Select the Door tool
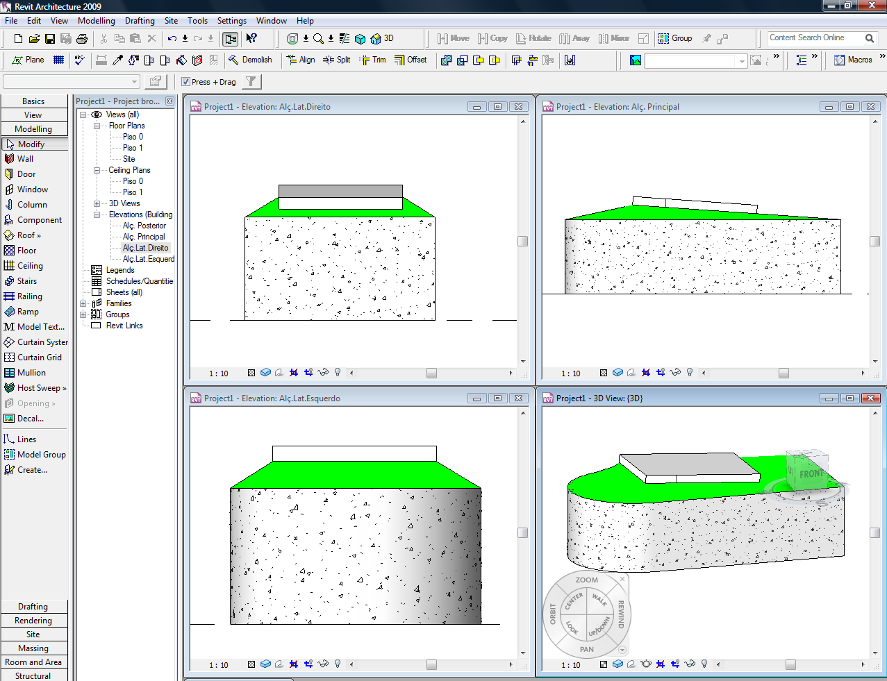The width and height of the screenshot is (887, 681). point(26,174)
